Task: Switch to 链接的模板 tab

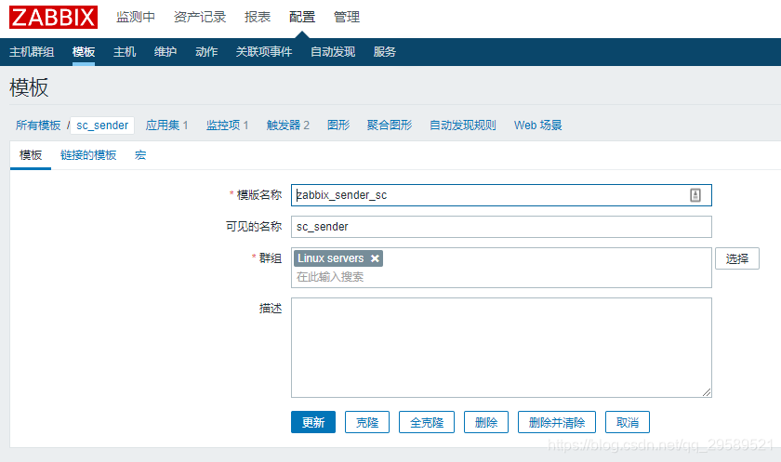Action: pos(88,155)
